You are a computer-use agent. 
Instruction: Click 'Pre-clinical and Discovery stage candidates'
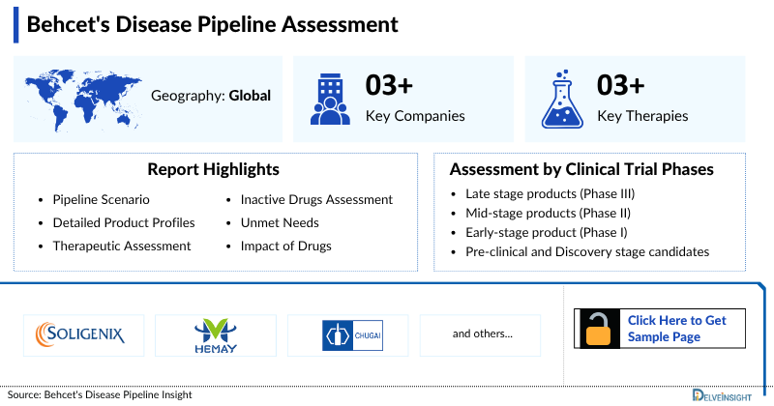point(587,251)
